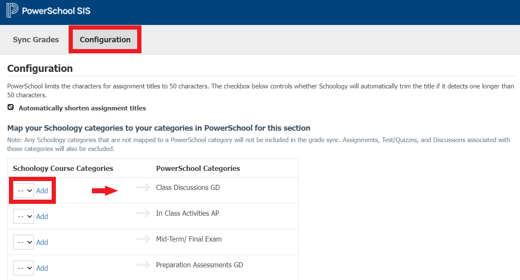Click the Map your Schoology categories heading

coord(159,128)
